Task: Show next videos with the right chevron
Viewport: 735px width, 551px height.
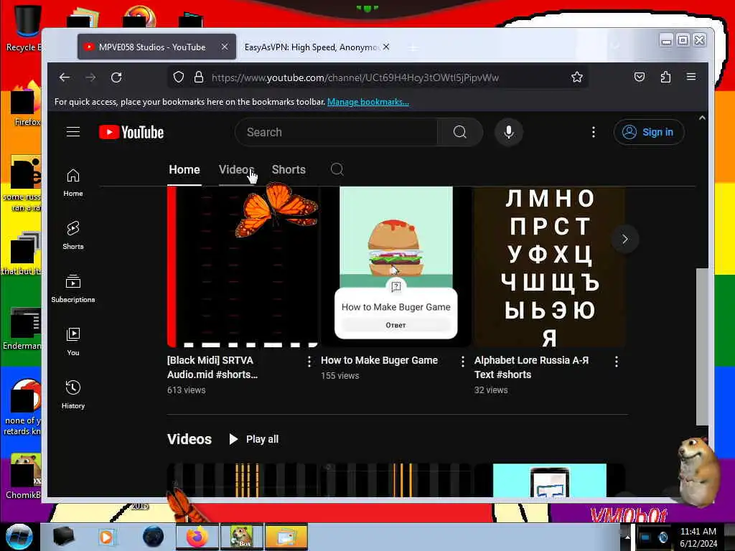Action: coord(625,239)
